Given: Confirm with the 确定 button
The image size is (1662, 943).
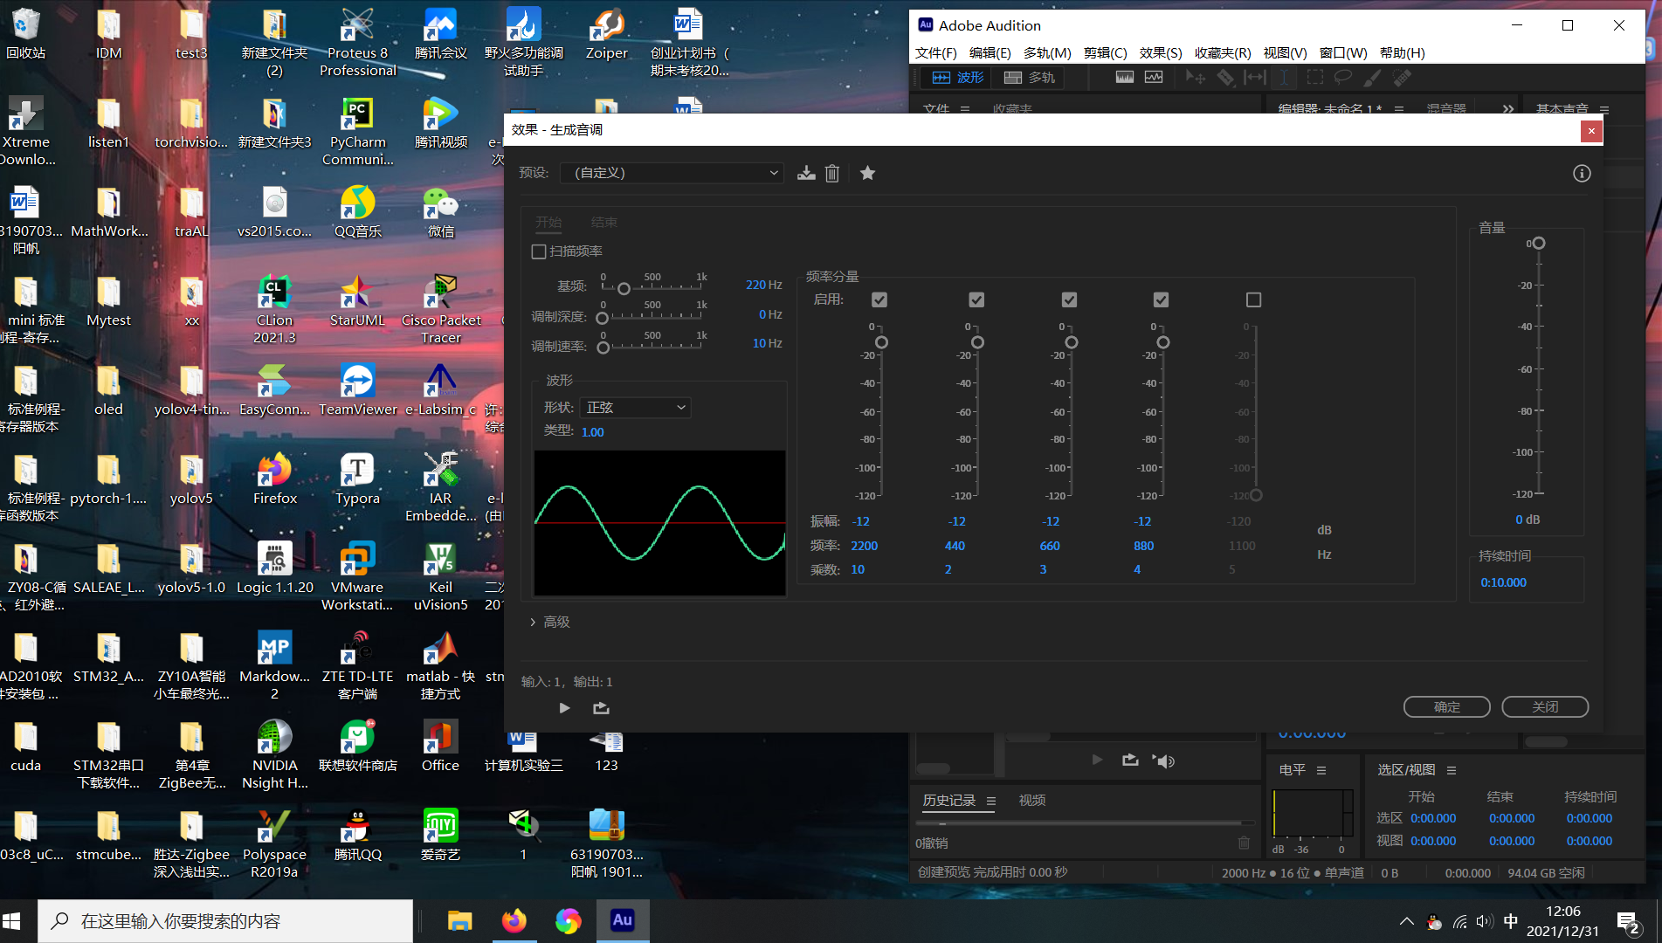Looking at the screenshot, I should click(1447, 707).
